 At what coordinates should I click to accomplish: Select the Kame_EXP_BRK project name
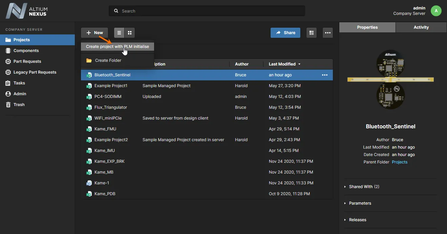[x=109, y=161]
